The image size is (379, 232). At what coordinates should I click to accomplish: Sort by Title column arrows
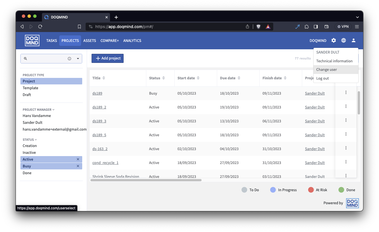[104, 78]
